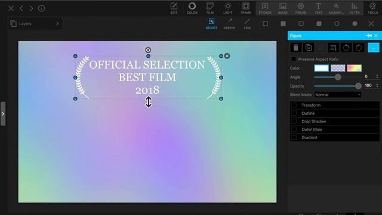Image resolution: width=382 pixels, height=215 pixels.
Task: Add a Text object
Action: [x=318, y=8]
